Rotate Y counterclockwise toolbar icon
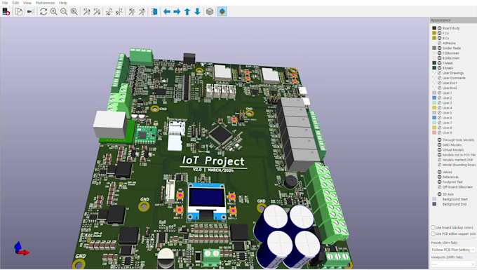 click(x=119, y=11)
